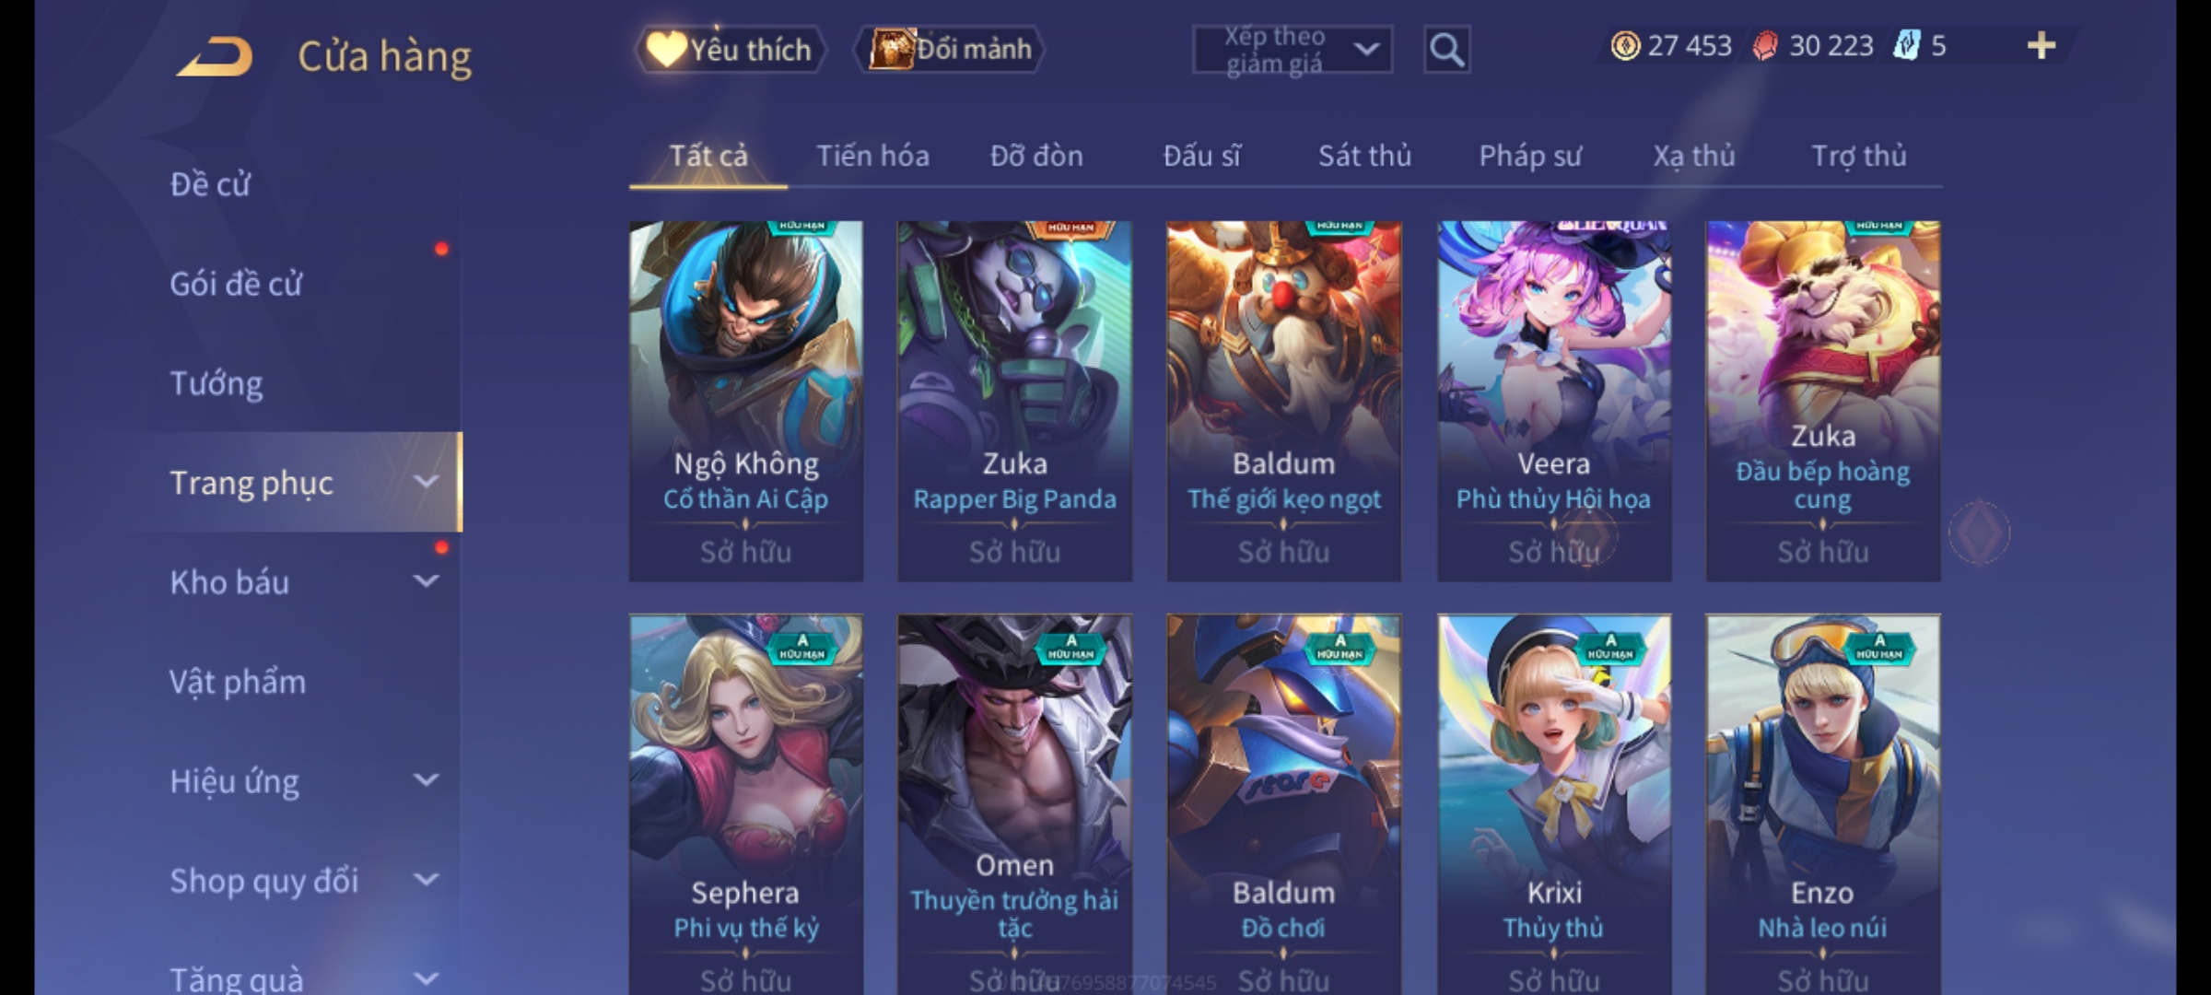The height and width of the screenshot is (995, 2211).
Task: Tap the gold coin balance icon
Action: 1625,45
